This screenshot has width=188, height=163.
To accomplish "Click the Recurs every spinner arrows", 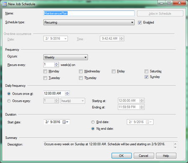I will click(56, 65).
